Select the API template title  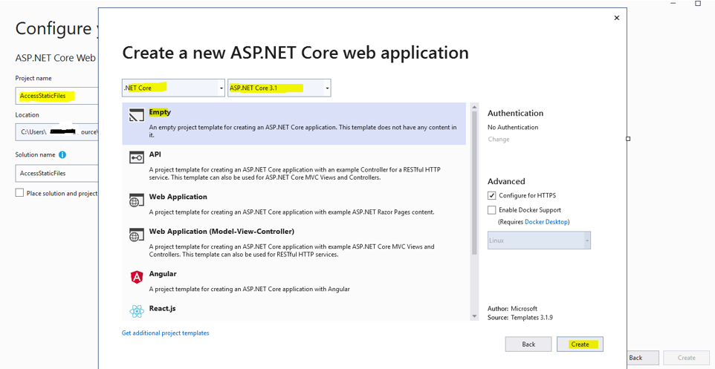(155, 154)
